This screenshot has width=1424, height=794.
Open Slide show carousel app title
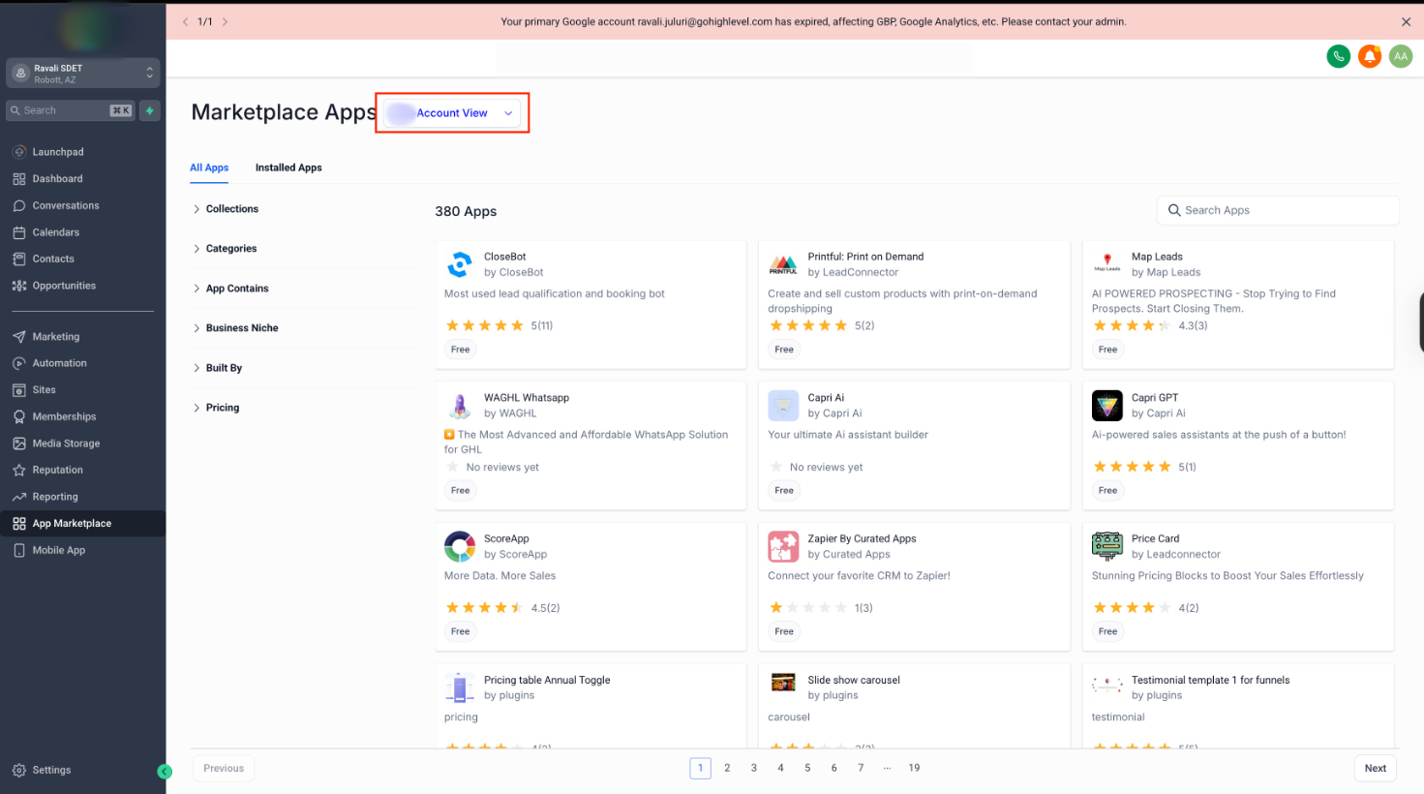point(854,680)
